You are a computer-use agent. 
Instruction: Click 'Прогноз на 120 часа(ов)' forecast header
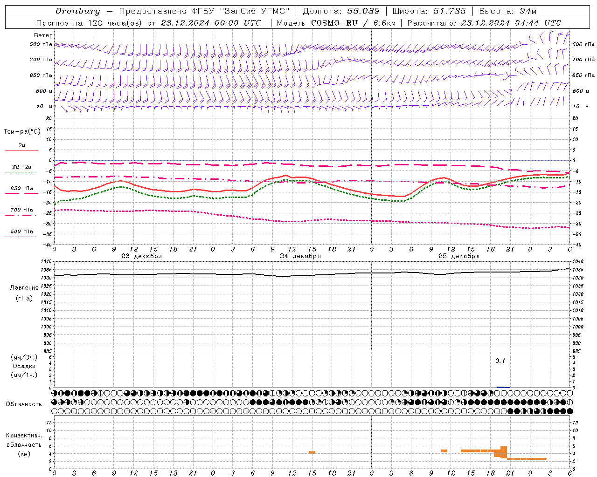[90, 23]
